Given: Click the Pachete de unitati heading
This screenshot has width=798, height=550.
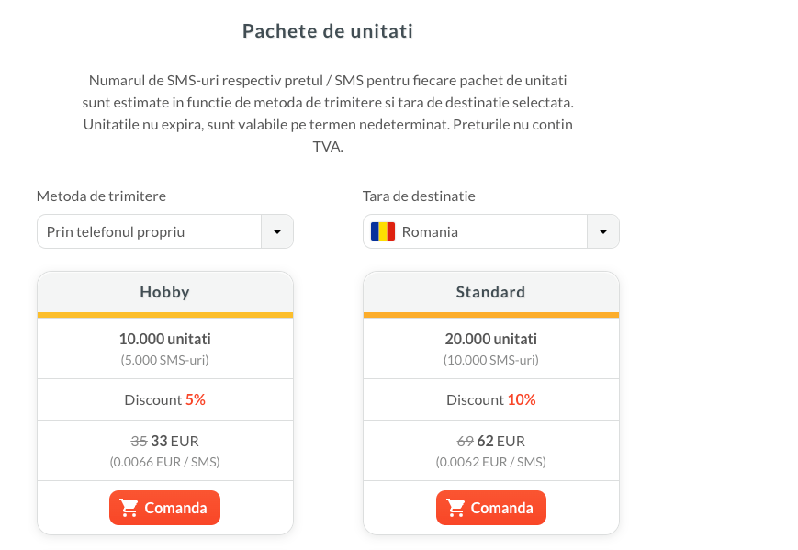Looking at the screenshot, I should 328,31.
